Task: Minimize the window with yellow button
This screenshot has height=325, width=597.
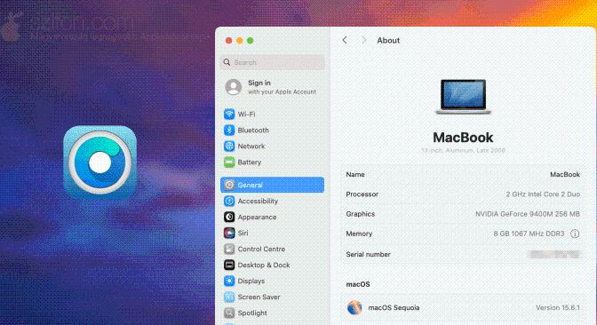Action: click(240, 40)
